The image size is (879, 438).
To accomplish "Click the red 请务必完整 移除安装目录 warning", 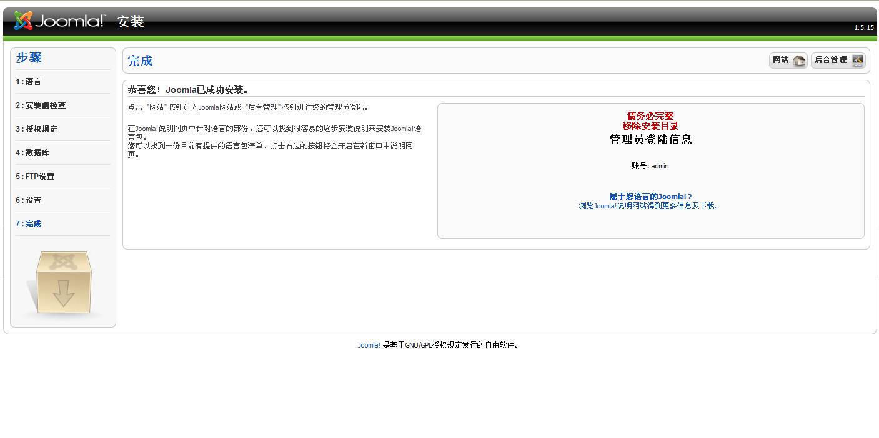I will [x=650, y=121].
